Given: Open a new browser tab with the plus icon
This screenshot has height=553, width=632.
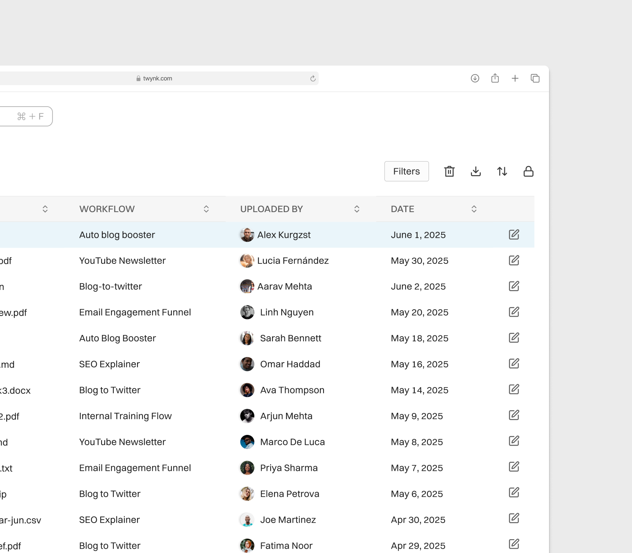Looking at the screenshot, I should 515,78.
